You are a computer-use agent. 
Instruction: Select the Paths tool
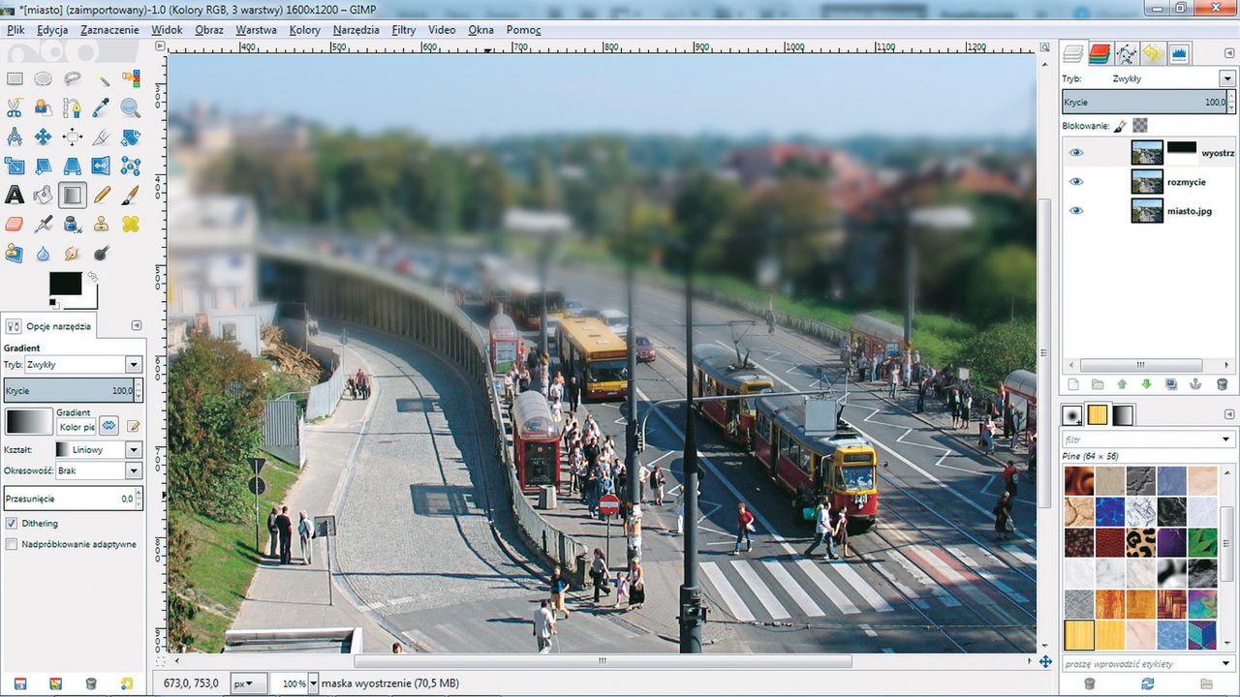point(73,108)
